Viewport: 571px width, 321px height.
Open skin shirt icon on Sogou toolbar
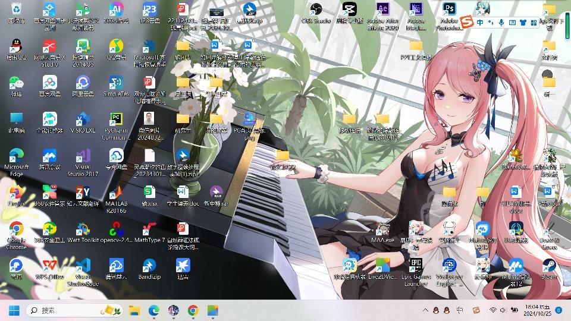[523, 23]
